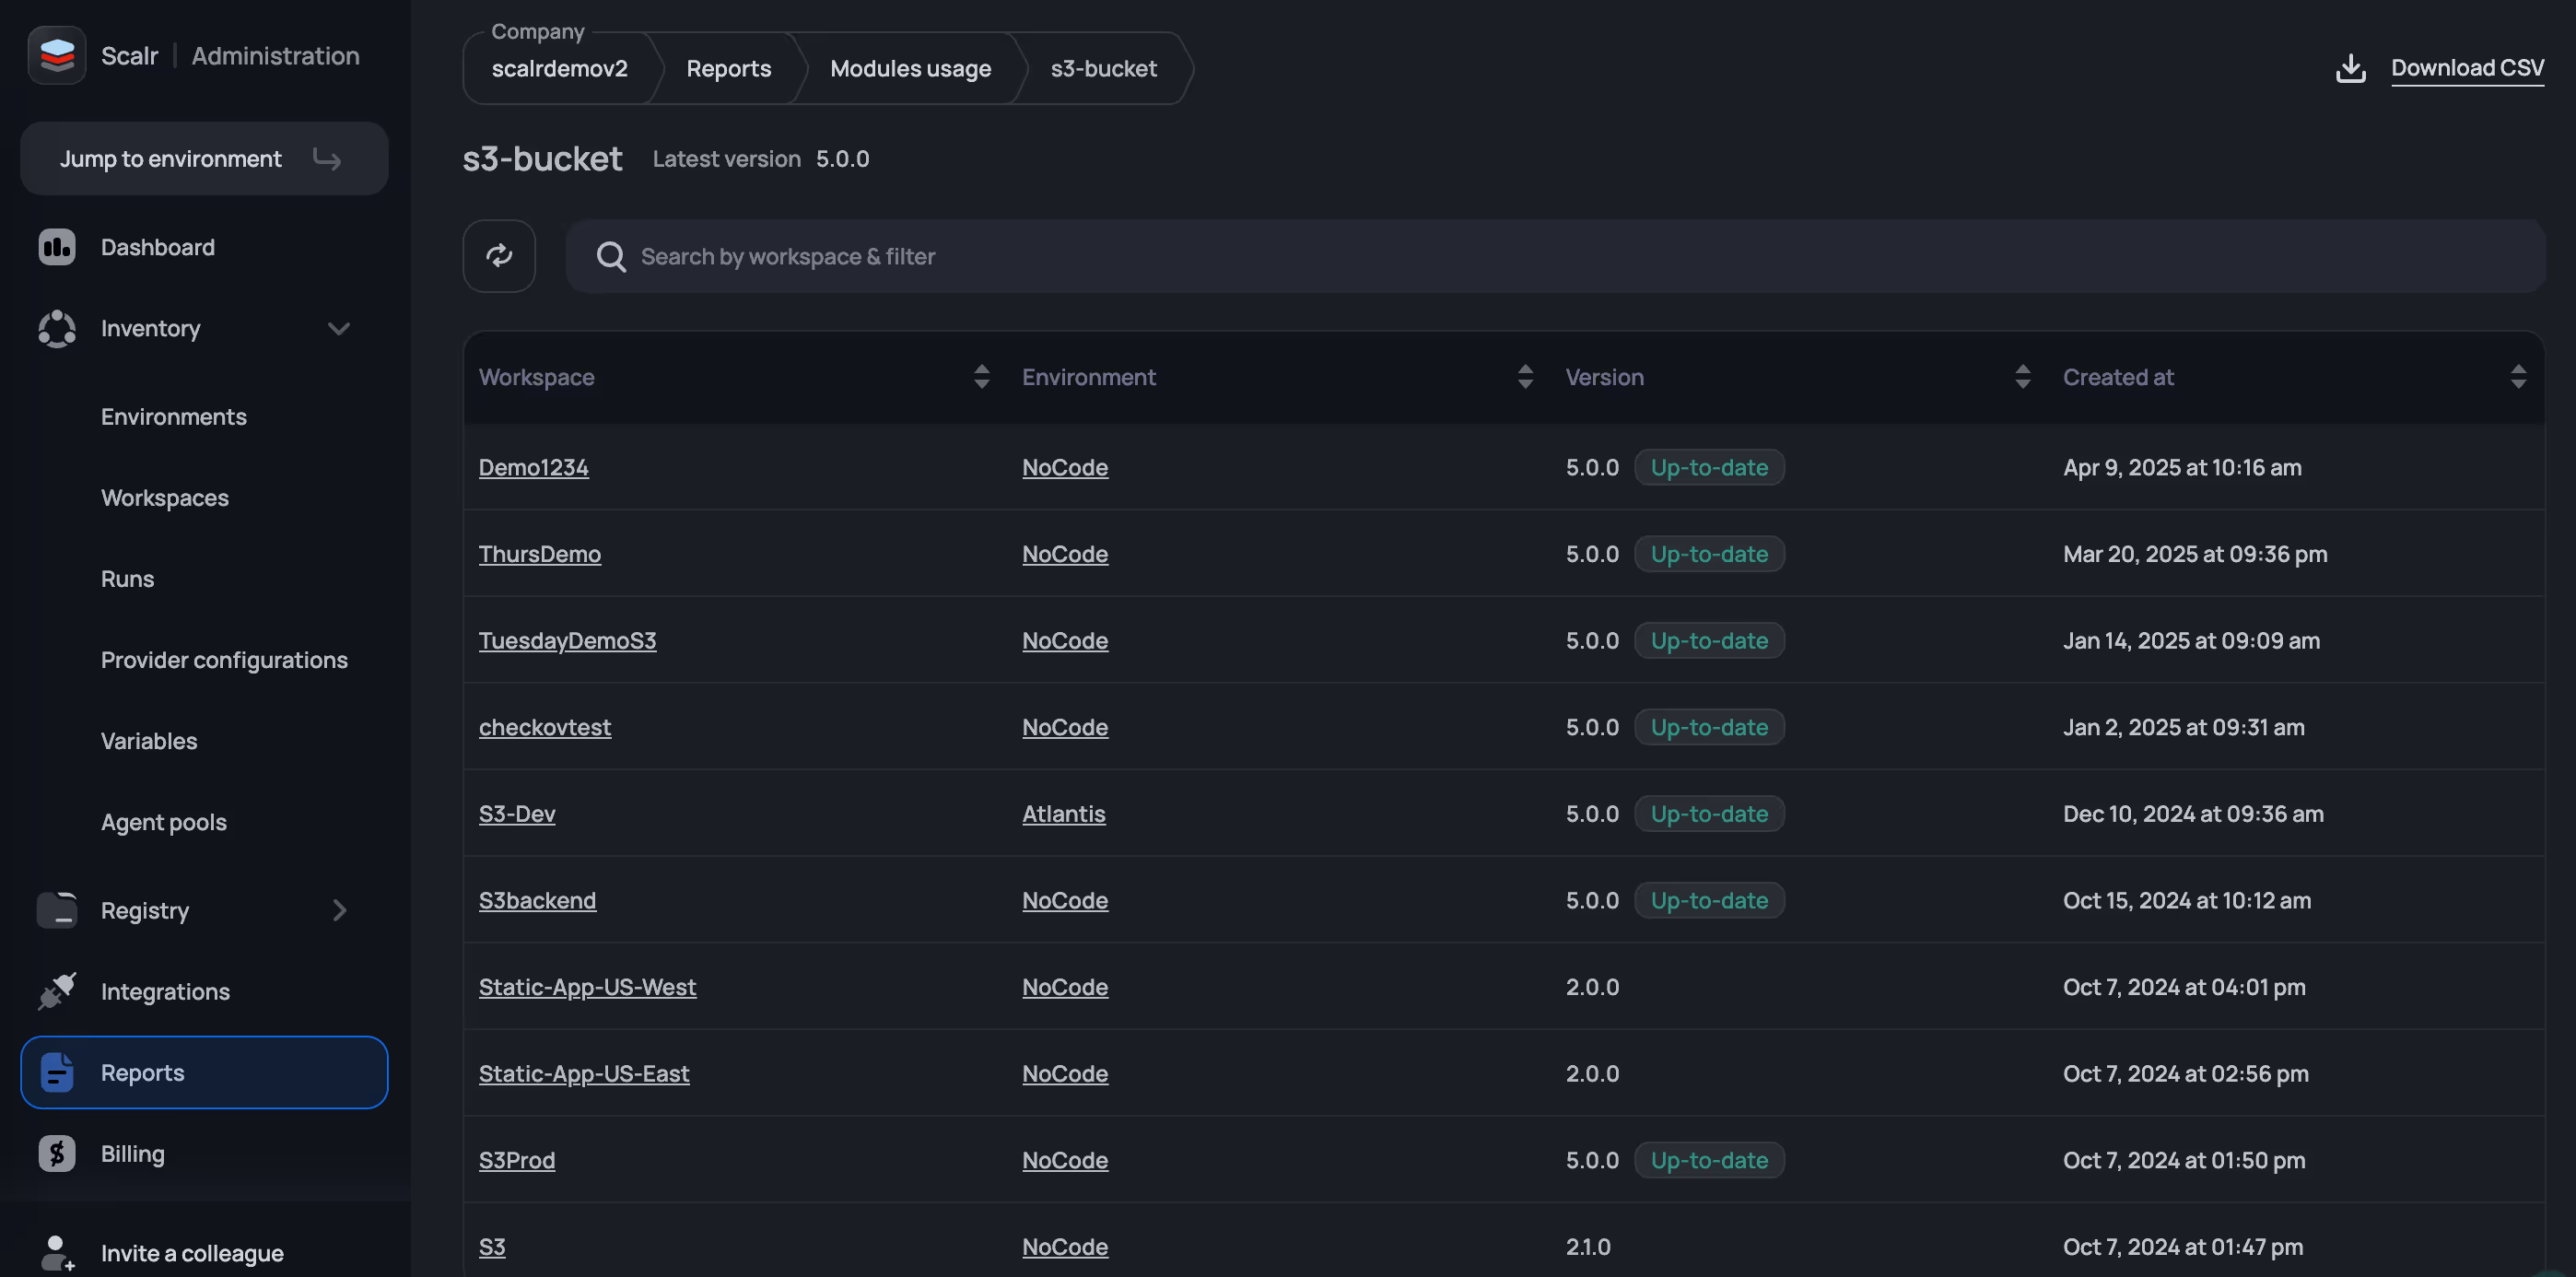Click the search magnifier icon
Image resolution: width=2576 pixels, height=1277 pixels.
[x=611, y=257]
